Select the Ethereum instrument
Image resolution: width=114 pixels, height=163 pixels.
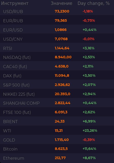click(x=14, y=158)
